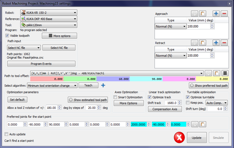Open the Auto Comp. dropdown

[x=216, y=103]
